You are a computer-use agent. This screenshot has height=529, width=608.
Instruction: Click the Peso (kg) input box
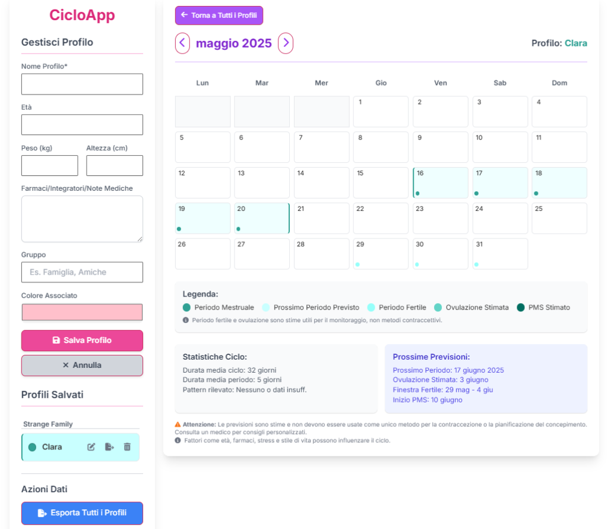[x=50, y=166]
